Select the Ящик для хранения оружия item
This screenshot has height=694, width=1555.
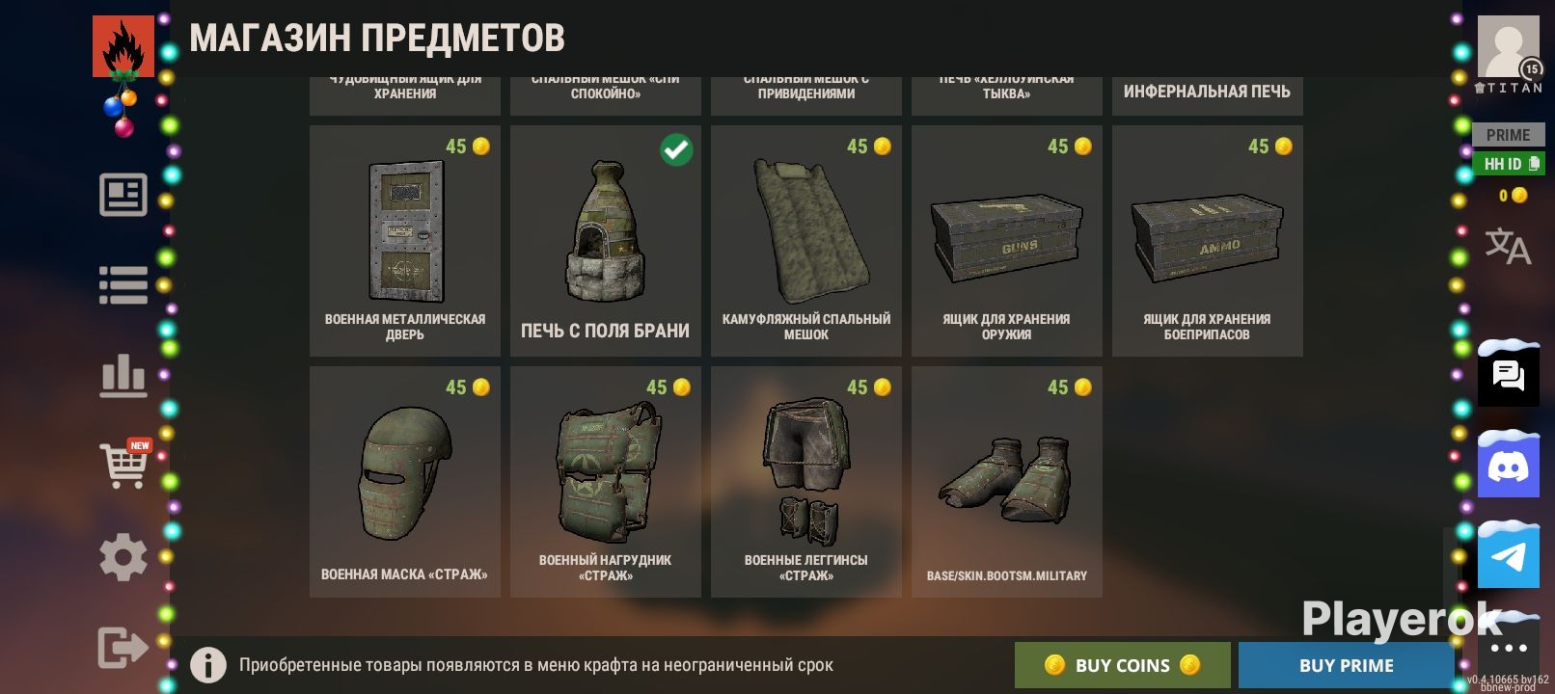(x=1007, y=241)
